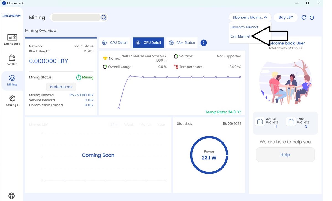Click the Voltage ring icon
This screenshot has width=332, height=201.
tap(176, 56)
